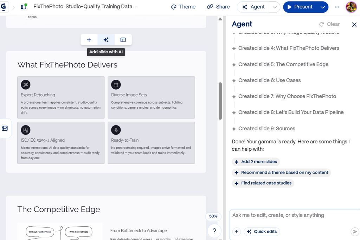Select the What FixThePhoto Delivers heading
The width and height of the screenshot is (360, 240).
click(67, 65)
